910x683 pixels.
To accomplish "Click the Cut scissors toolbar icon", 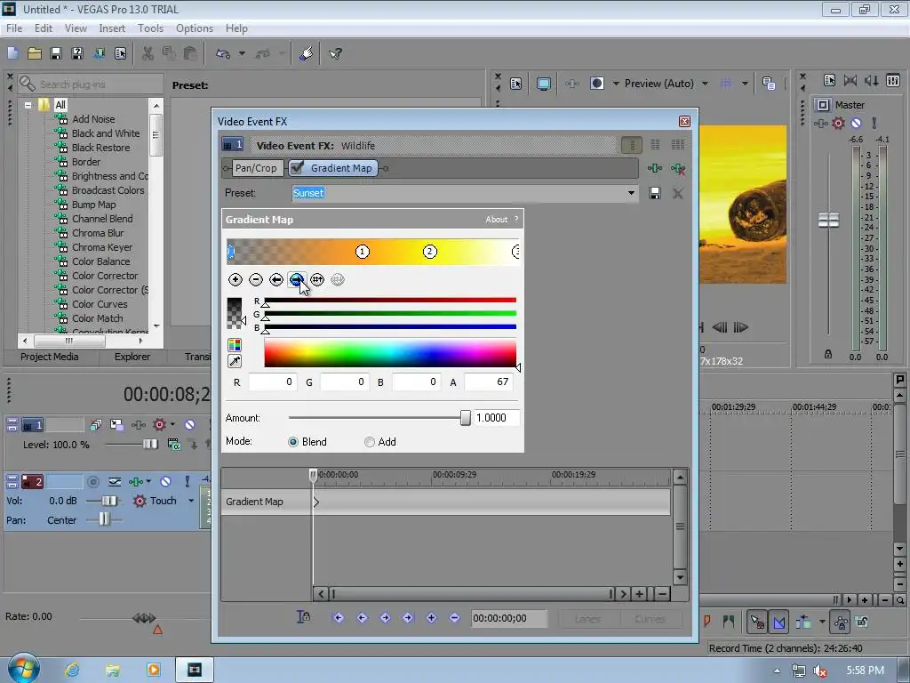I will [x=148, y=53].
